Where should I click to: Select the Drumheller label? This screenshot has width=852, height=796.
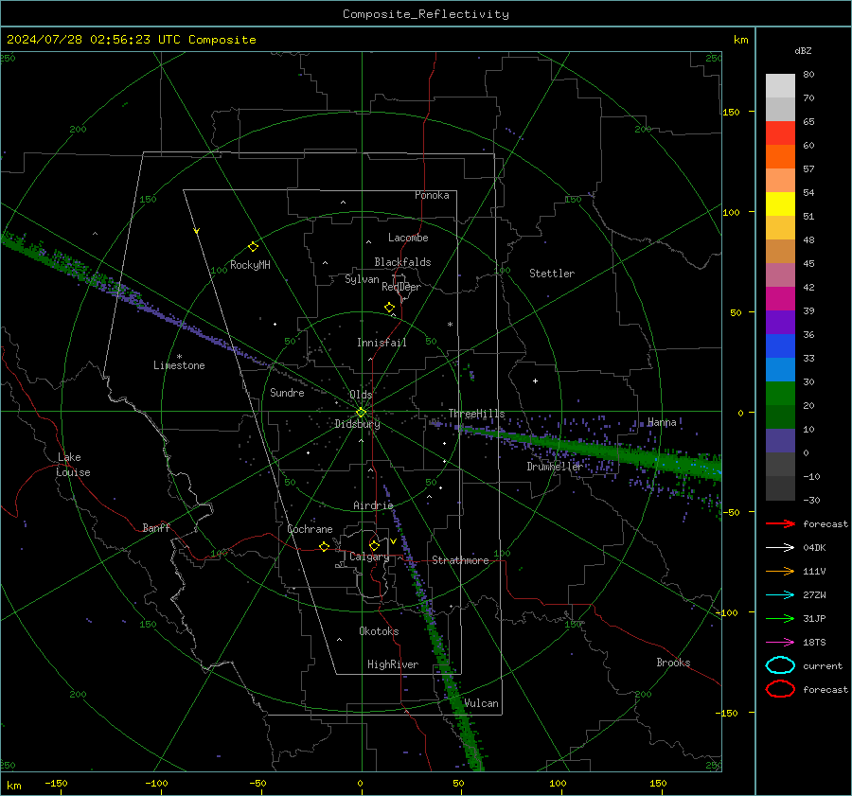point(555,467)
